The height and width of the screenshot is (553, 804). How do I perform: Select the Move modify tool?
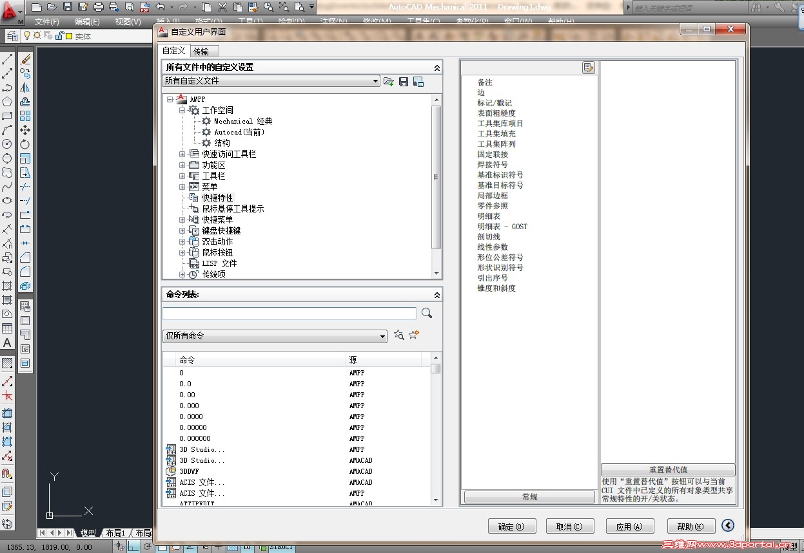[25, 130]
